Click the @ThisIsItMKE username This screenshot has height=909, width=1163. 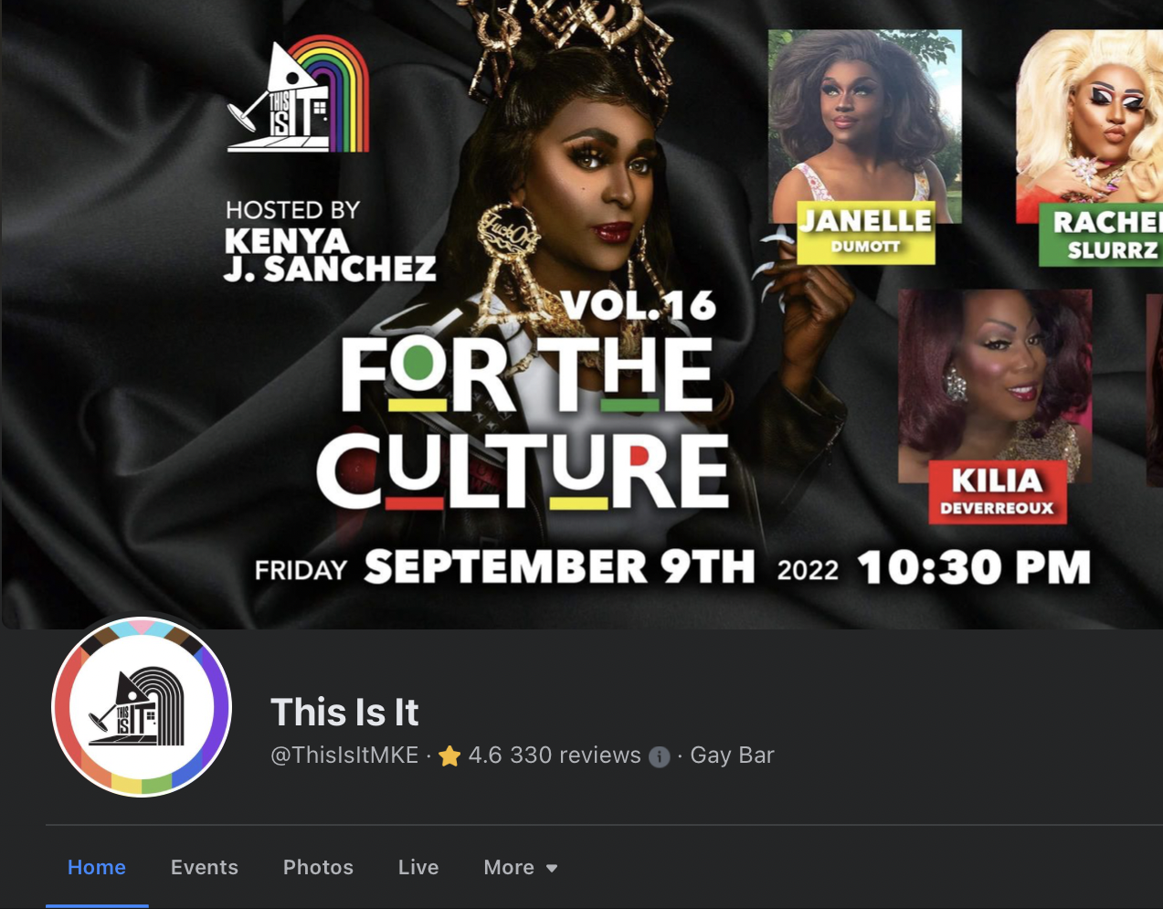coord(344,756)
